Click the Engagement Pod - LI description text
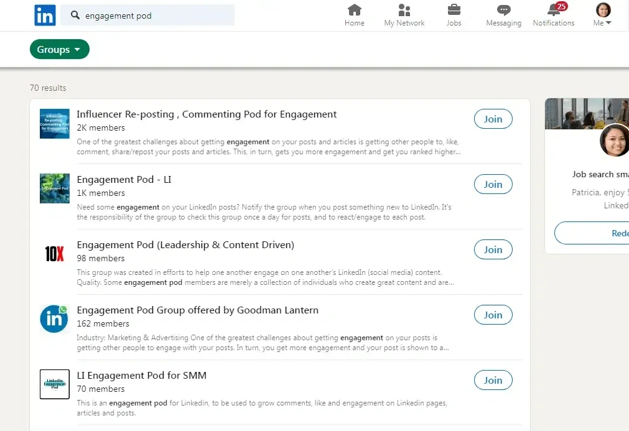This screenshot has height=431, width=629. (264, 212)
